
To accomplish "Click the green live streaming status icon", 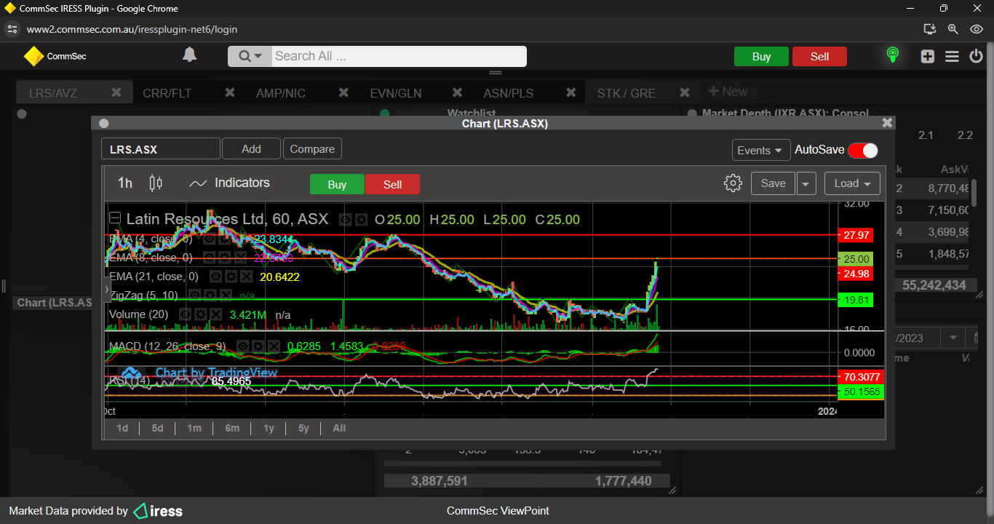I will [892, 55].
